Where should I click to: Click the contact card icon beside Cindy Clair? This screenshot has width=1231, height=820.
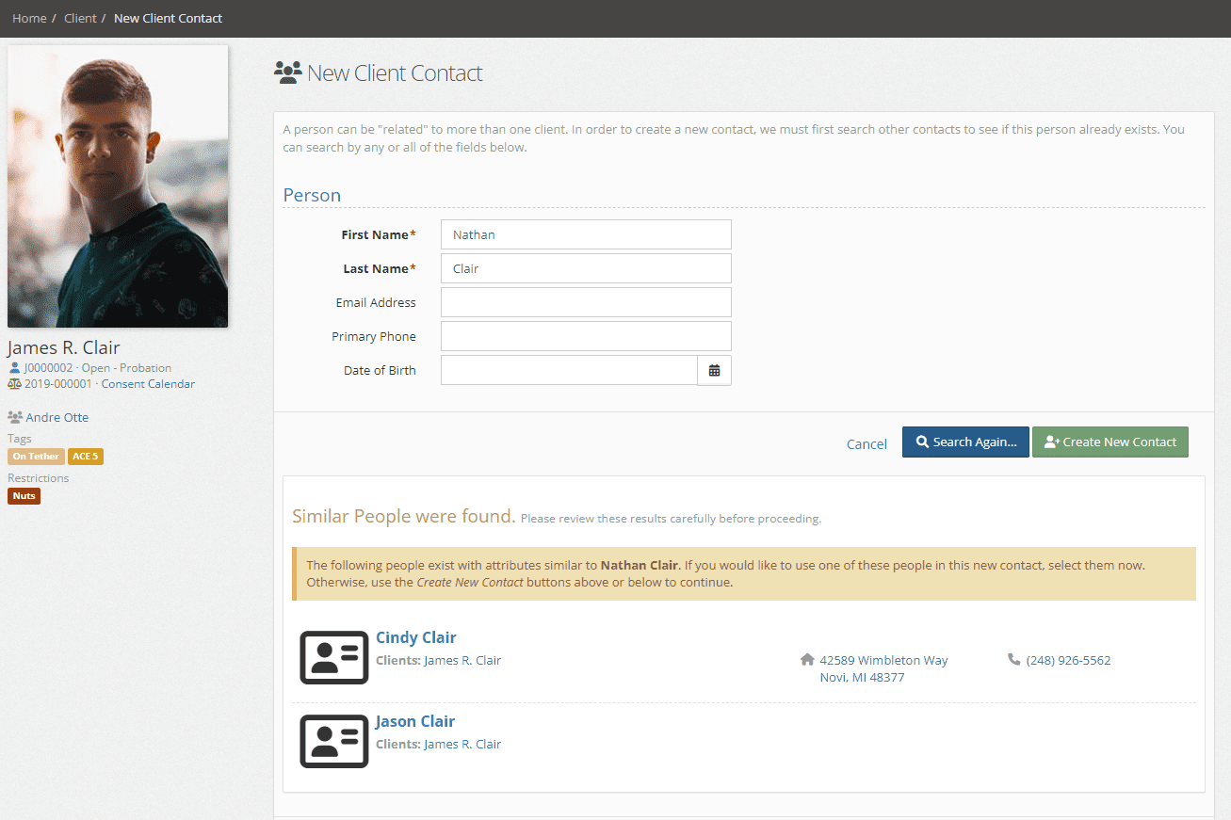[x=333, y=658]
